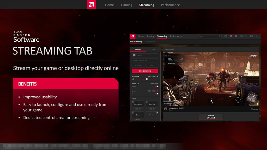This screenshot has height=150, width=267.
Task: Close the embedded Radeon Software window
Action: 257,36
